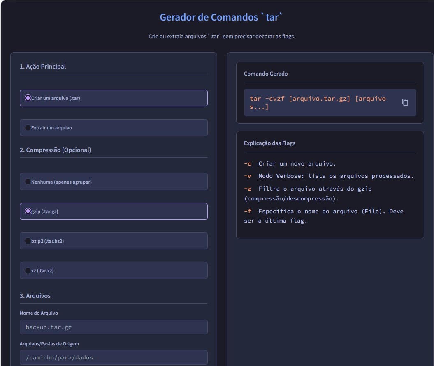Click the 'Comando Gerado' panel title

(266, 74)
